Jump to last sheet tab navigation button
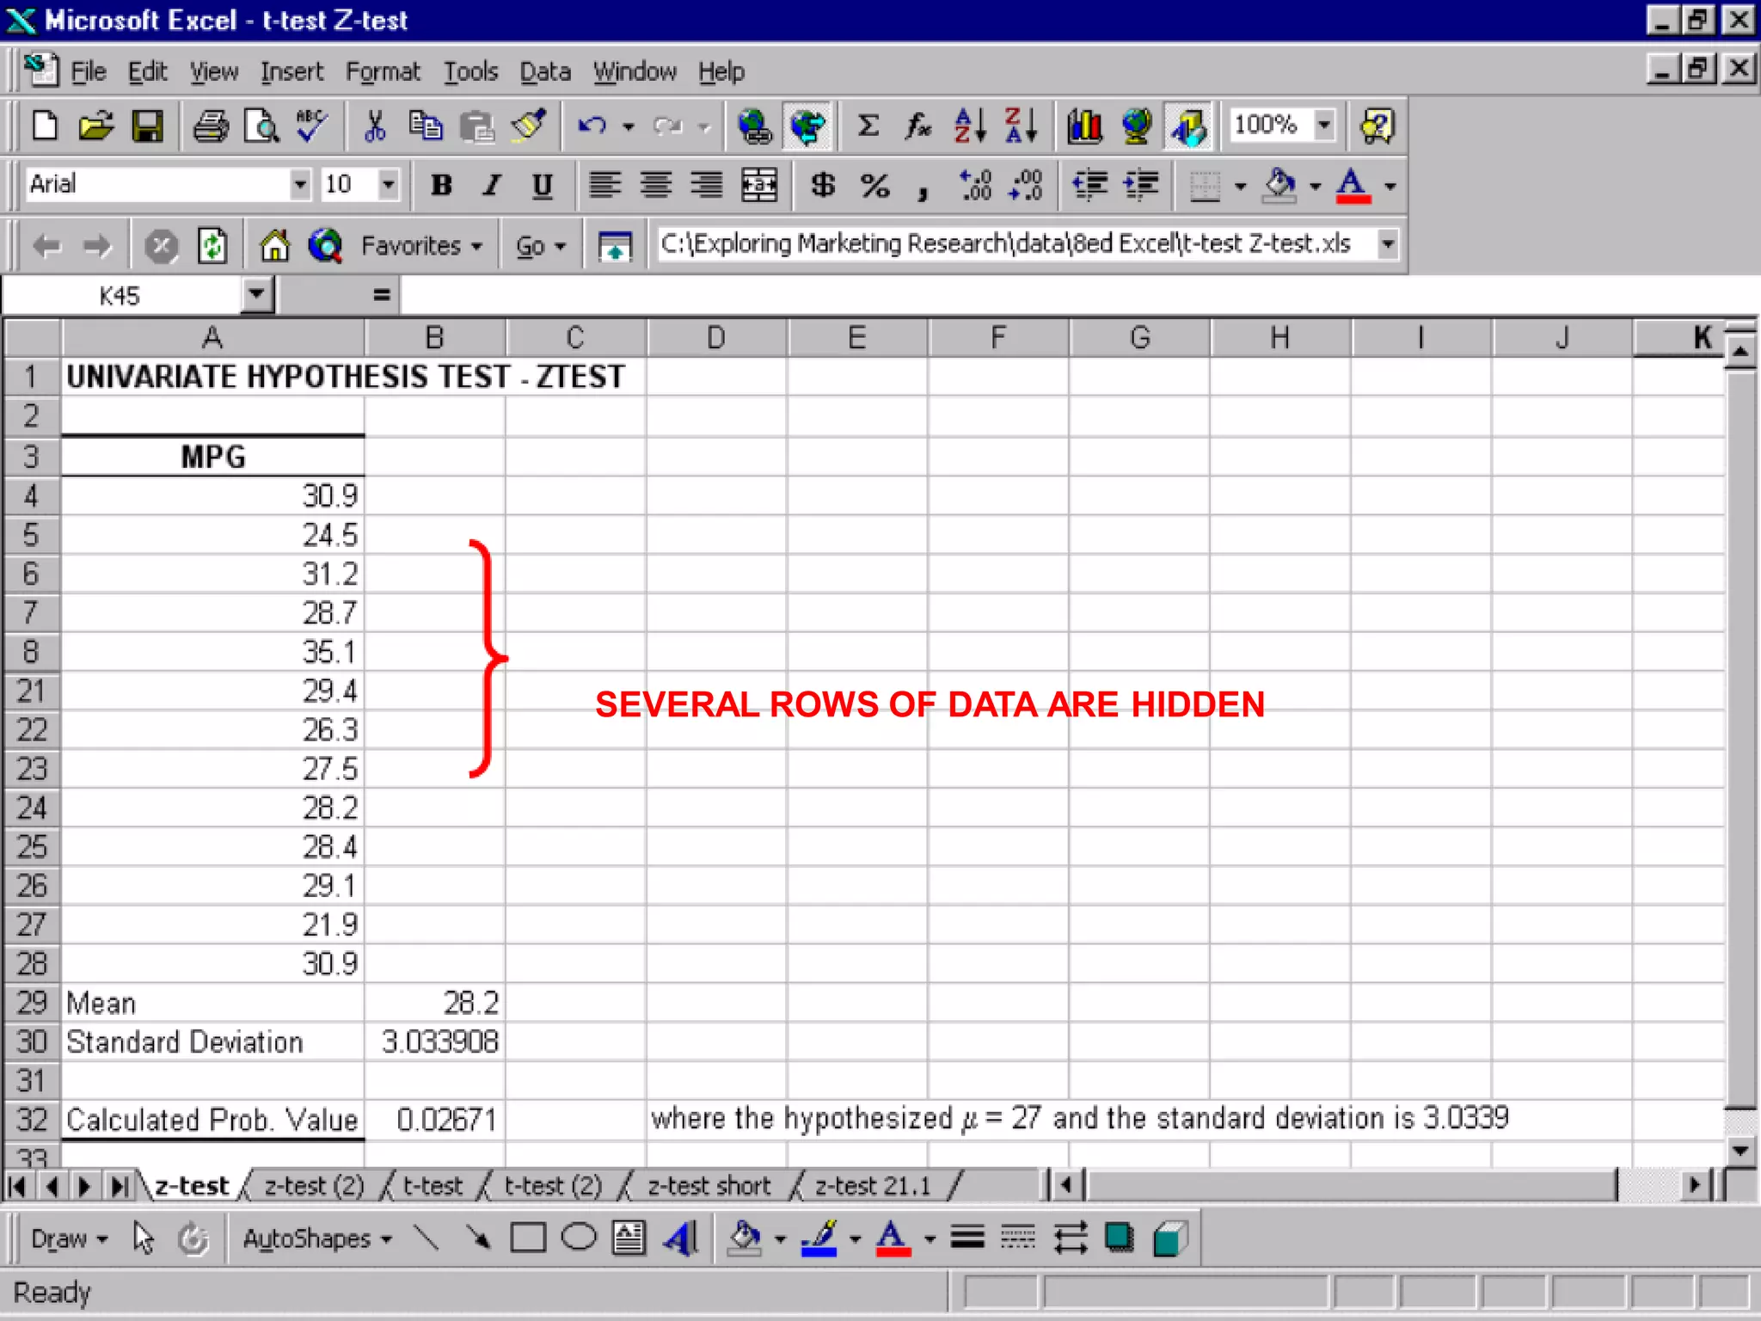The width and height of the screenshot is (1761, 1321). [120, 1187]
